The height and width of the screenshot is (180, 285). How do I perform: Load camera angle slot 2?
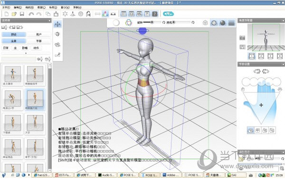[261, 56]
